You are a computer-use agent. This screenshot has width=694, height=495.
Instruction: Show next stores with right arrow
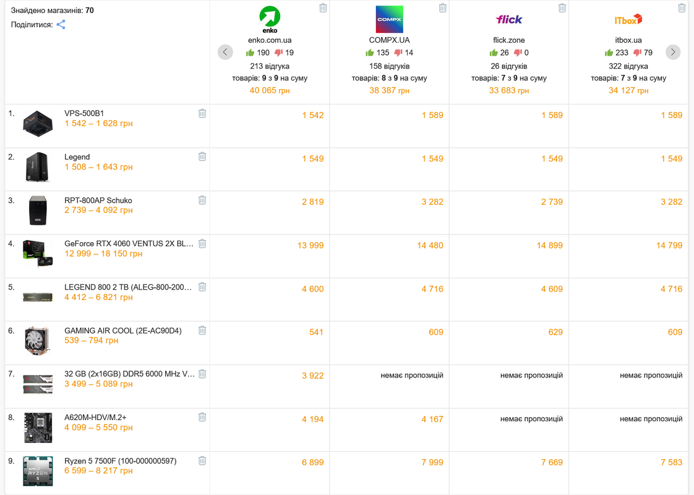[673, 52]
